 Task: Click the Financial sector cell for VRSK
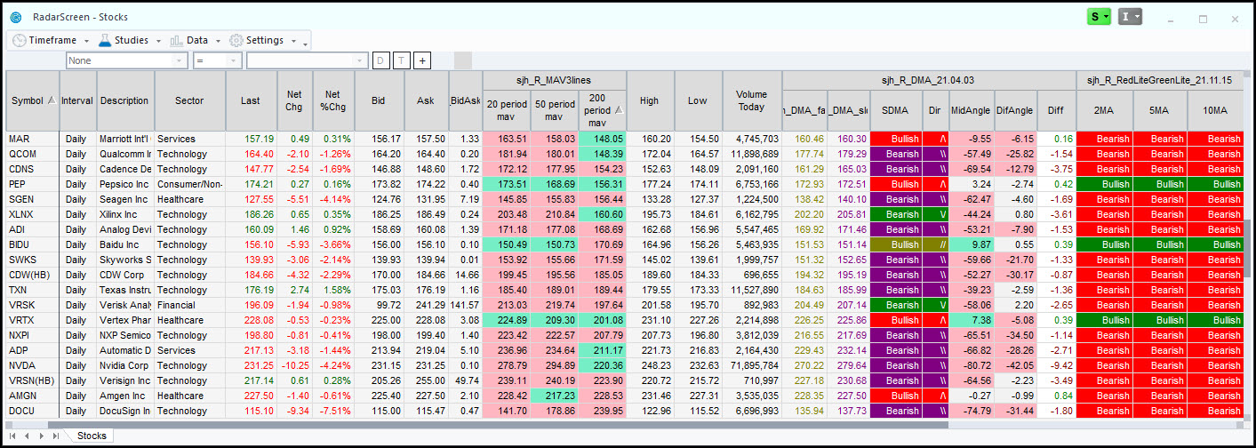point(189,305)
